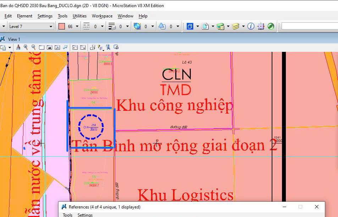Open the Settings menu in References dialog
Screen dimensions: 338x217
(85, 215)
